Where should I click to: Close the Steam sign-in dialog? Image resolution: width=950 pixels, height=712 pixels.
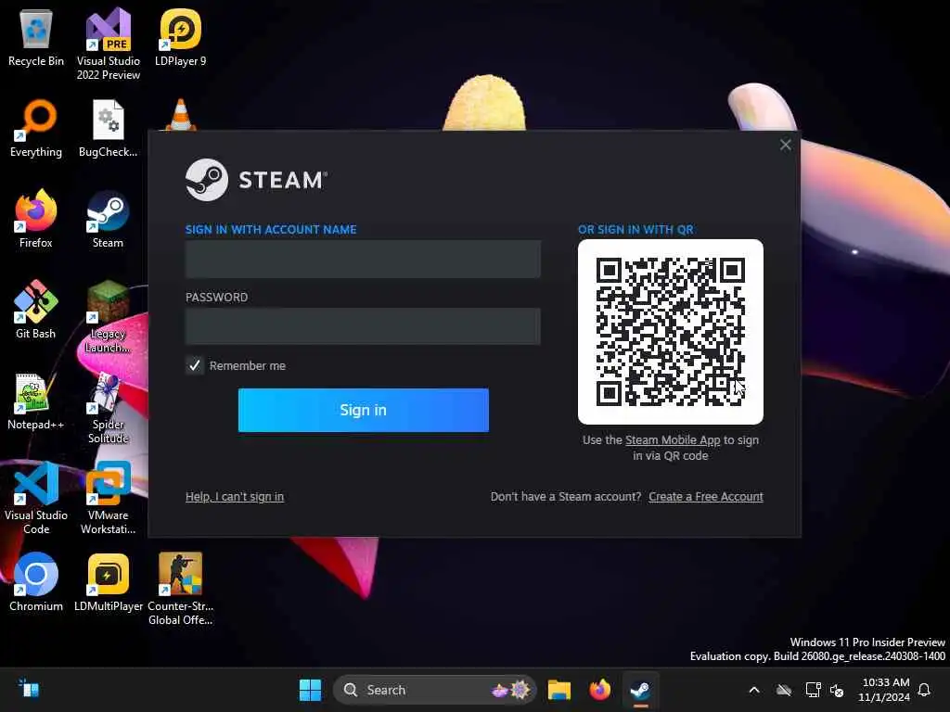(785, 145)
